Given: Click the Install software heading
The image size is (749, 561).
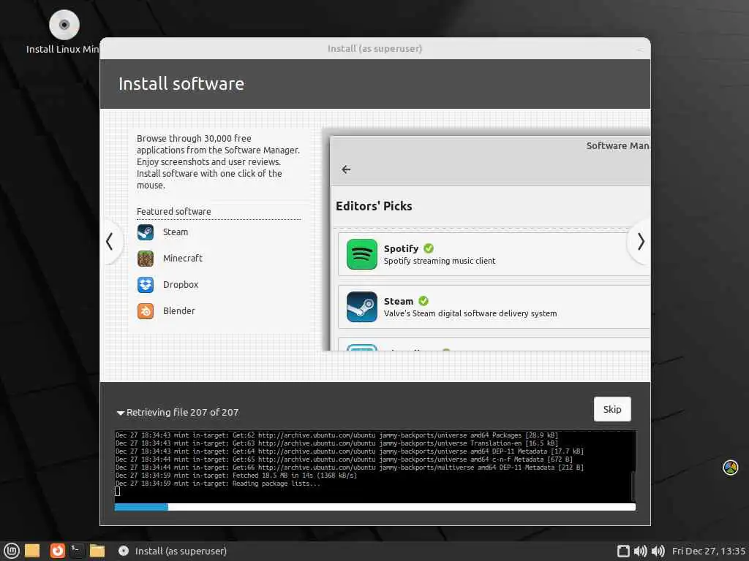Looking at the screenshot, I should (x=181, y=84).
